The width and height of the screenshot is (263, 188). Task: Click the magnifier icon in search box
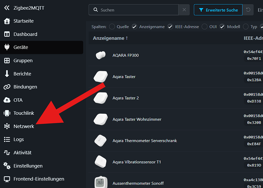pos(96,10)
